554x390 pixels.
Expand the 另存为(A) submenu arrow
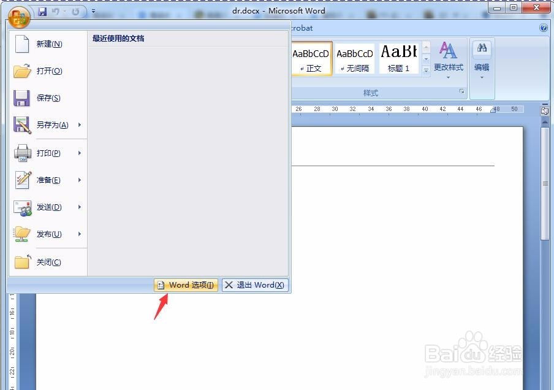click(x=80, y=125)
